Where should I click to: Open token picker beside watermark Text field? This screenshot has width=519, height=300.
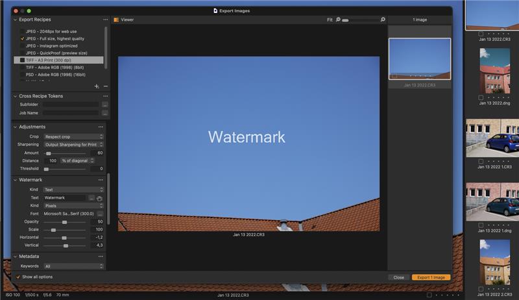click(91, 198)
